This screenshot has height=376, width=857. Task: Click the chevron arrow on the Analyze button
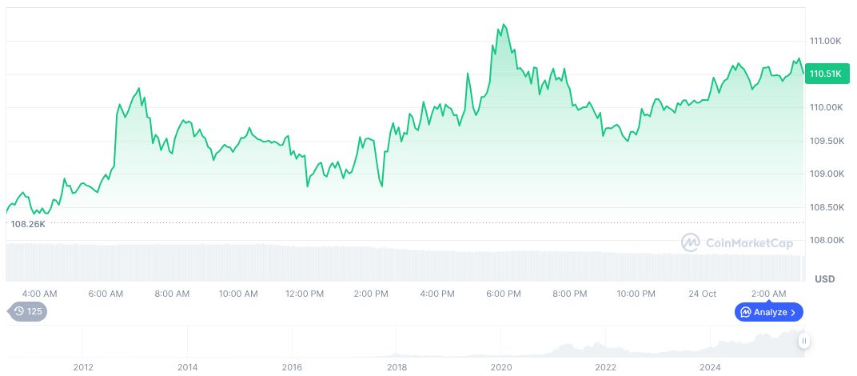pyautogui.click(x=793, y=312)
